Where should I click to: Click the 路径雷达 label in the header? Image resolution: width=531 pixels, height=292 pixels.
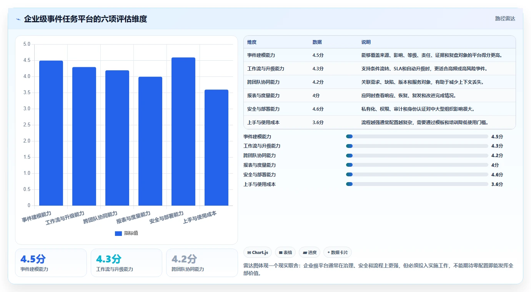coord(505,18)
